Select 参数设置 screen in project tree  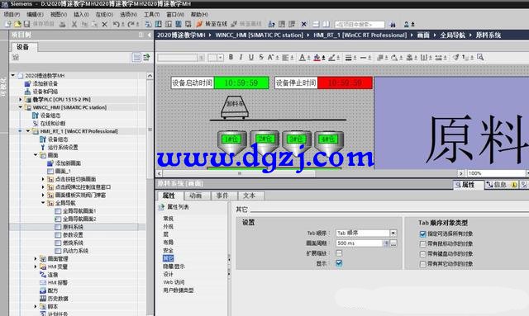[x=73, y=235]
